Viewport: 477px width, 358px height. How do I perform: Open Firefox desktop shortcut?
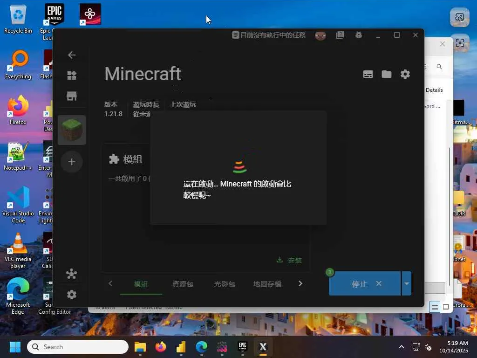[x=18, y=110]
